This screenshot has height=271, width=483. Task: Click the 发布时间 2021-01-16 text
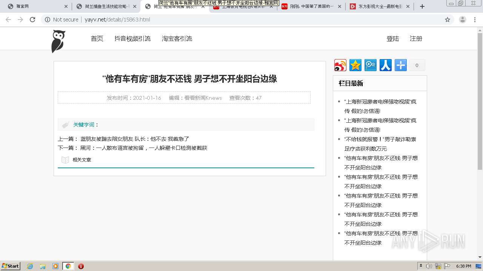point(134,98)
